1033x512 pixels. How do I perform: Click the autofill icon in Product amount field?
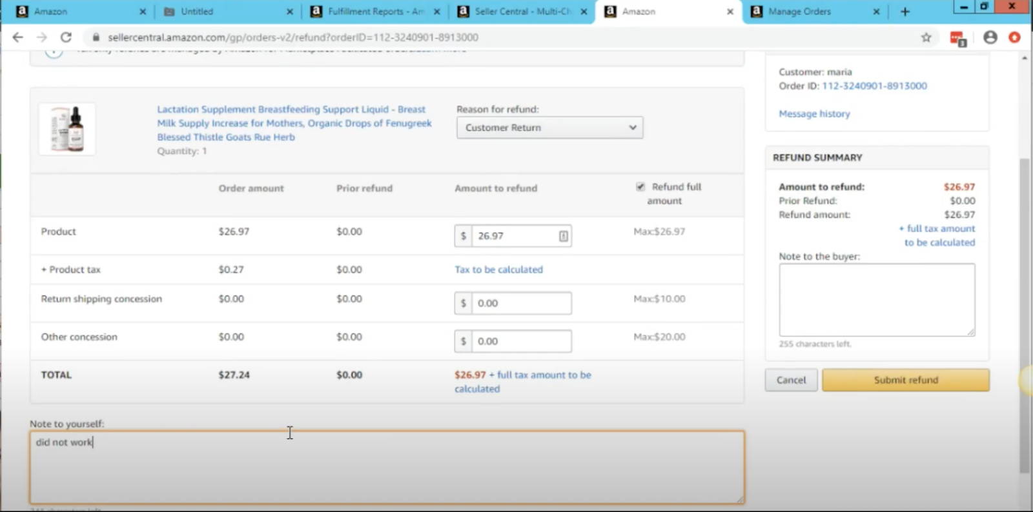(563, 236)
